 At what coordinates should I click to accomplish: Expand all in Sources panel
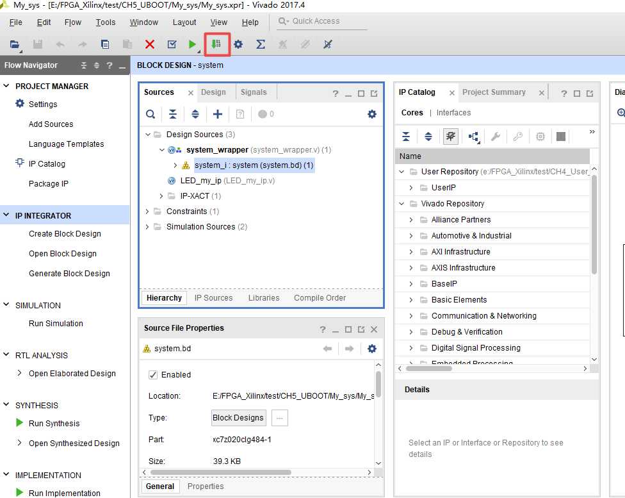pos(195,115)
